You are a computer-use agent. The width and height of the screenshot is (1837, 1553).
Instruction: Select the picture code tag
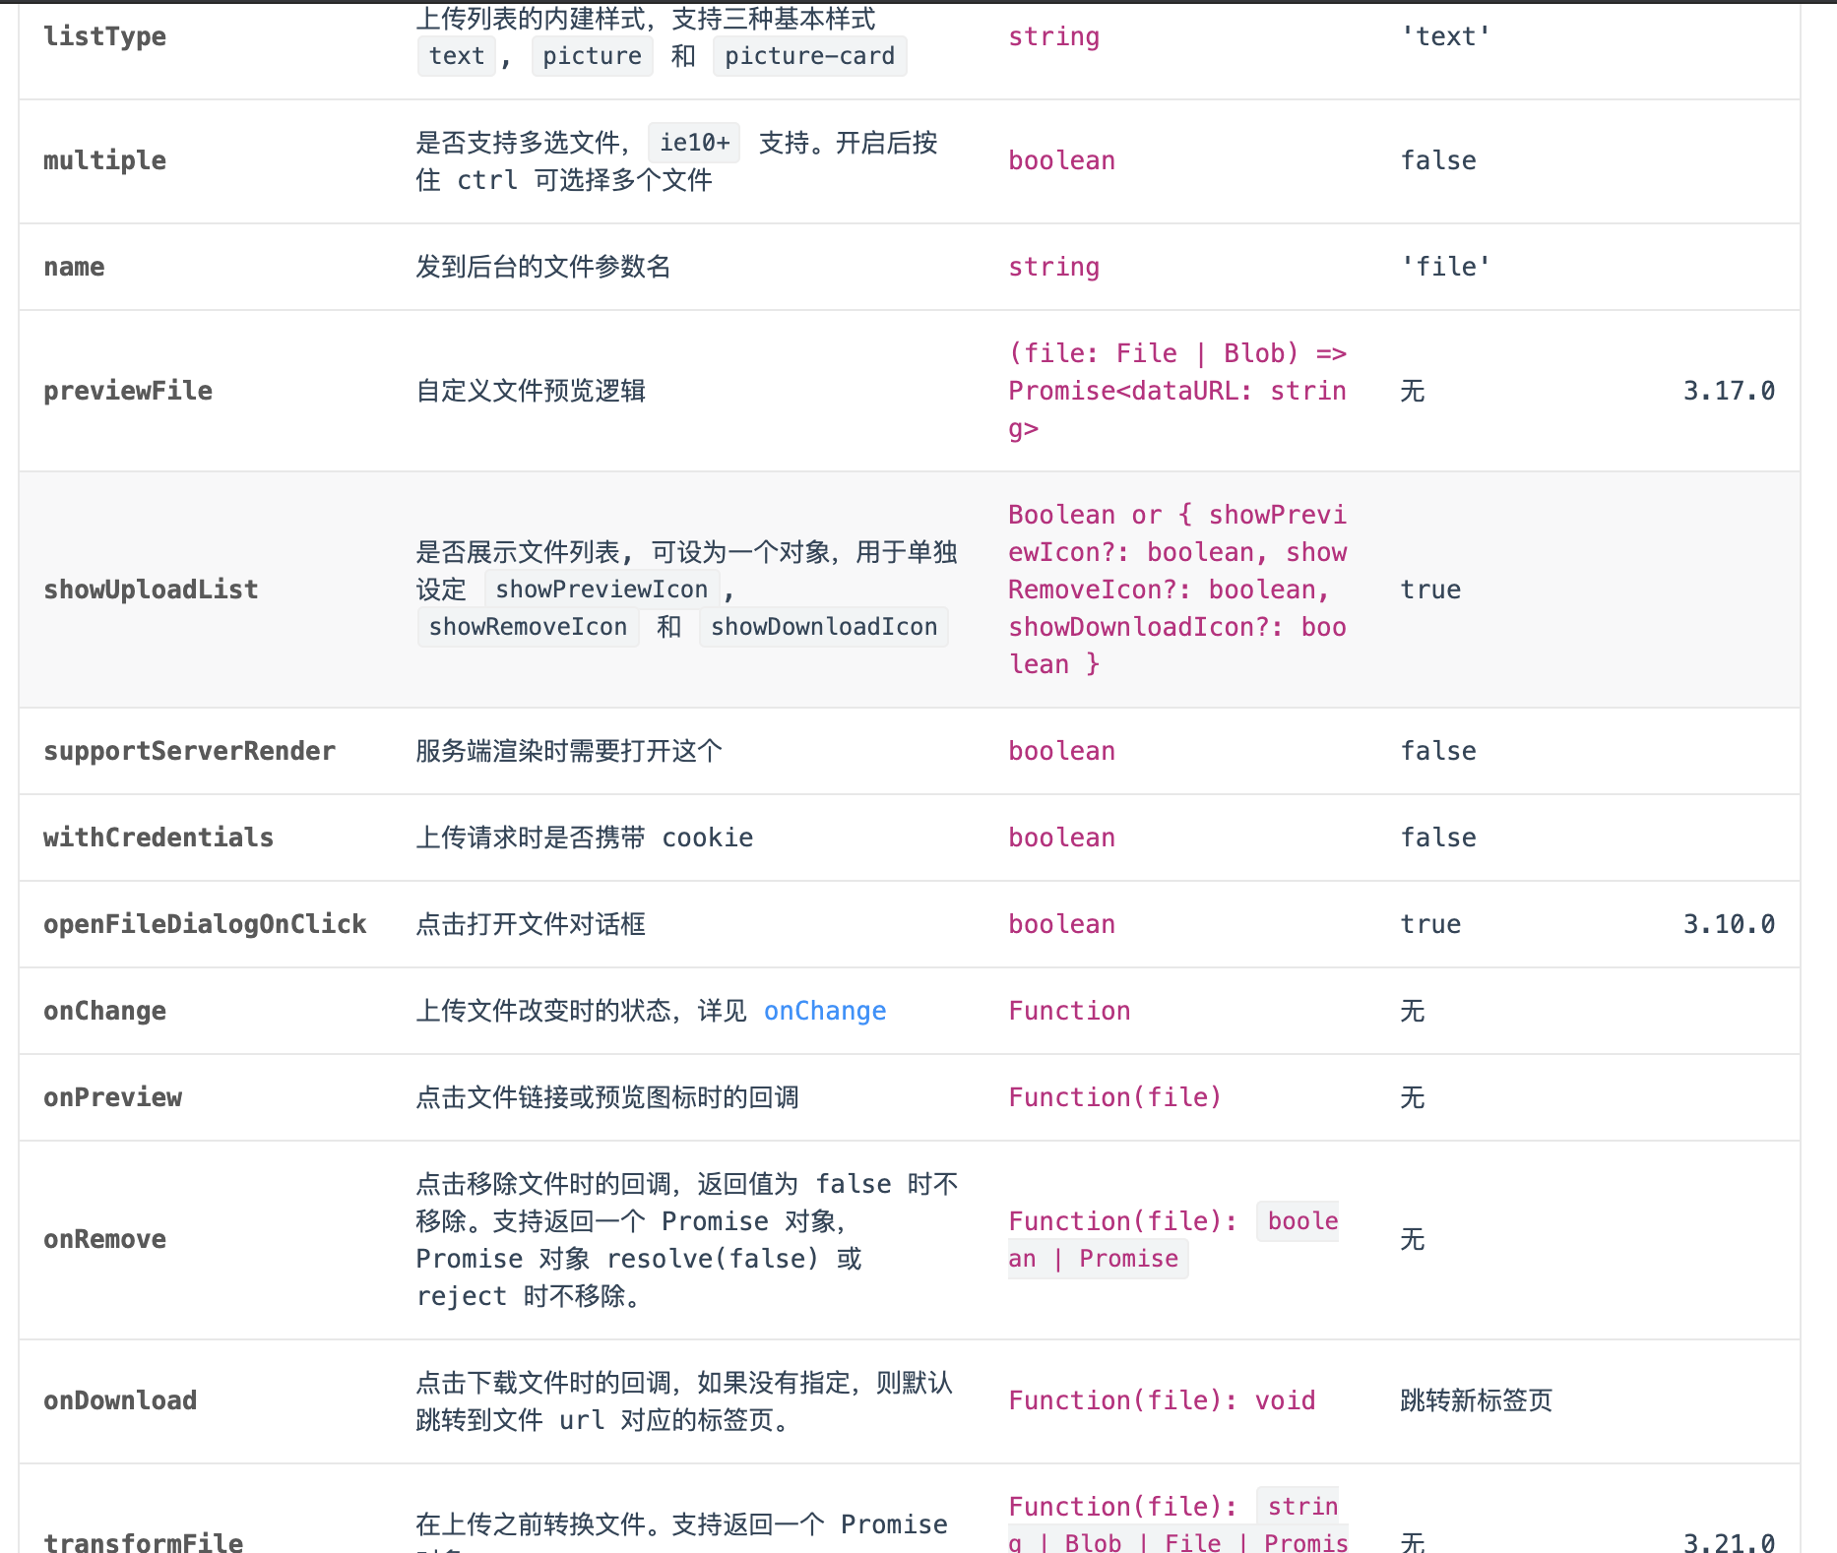pos(591,56)
